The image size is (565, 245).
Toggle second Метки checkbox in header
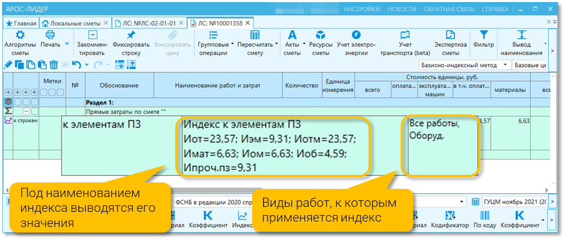click(x=52, y=92)
